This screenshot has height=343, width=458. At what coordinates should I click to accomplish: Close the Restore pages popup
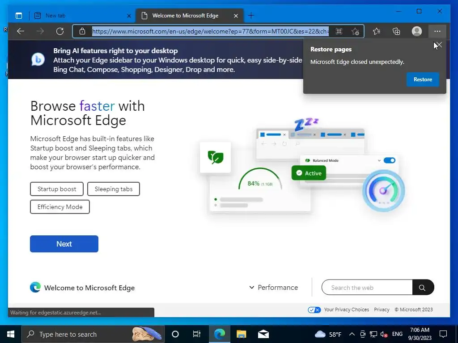click(x=439, y=45)
